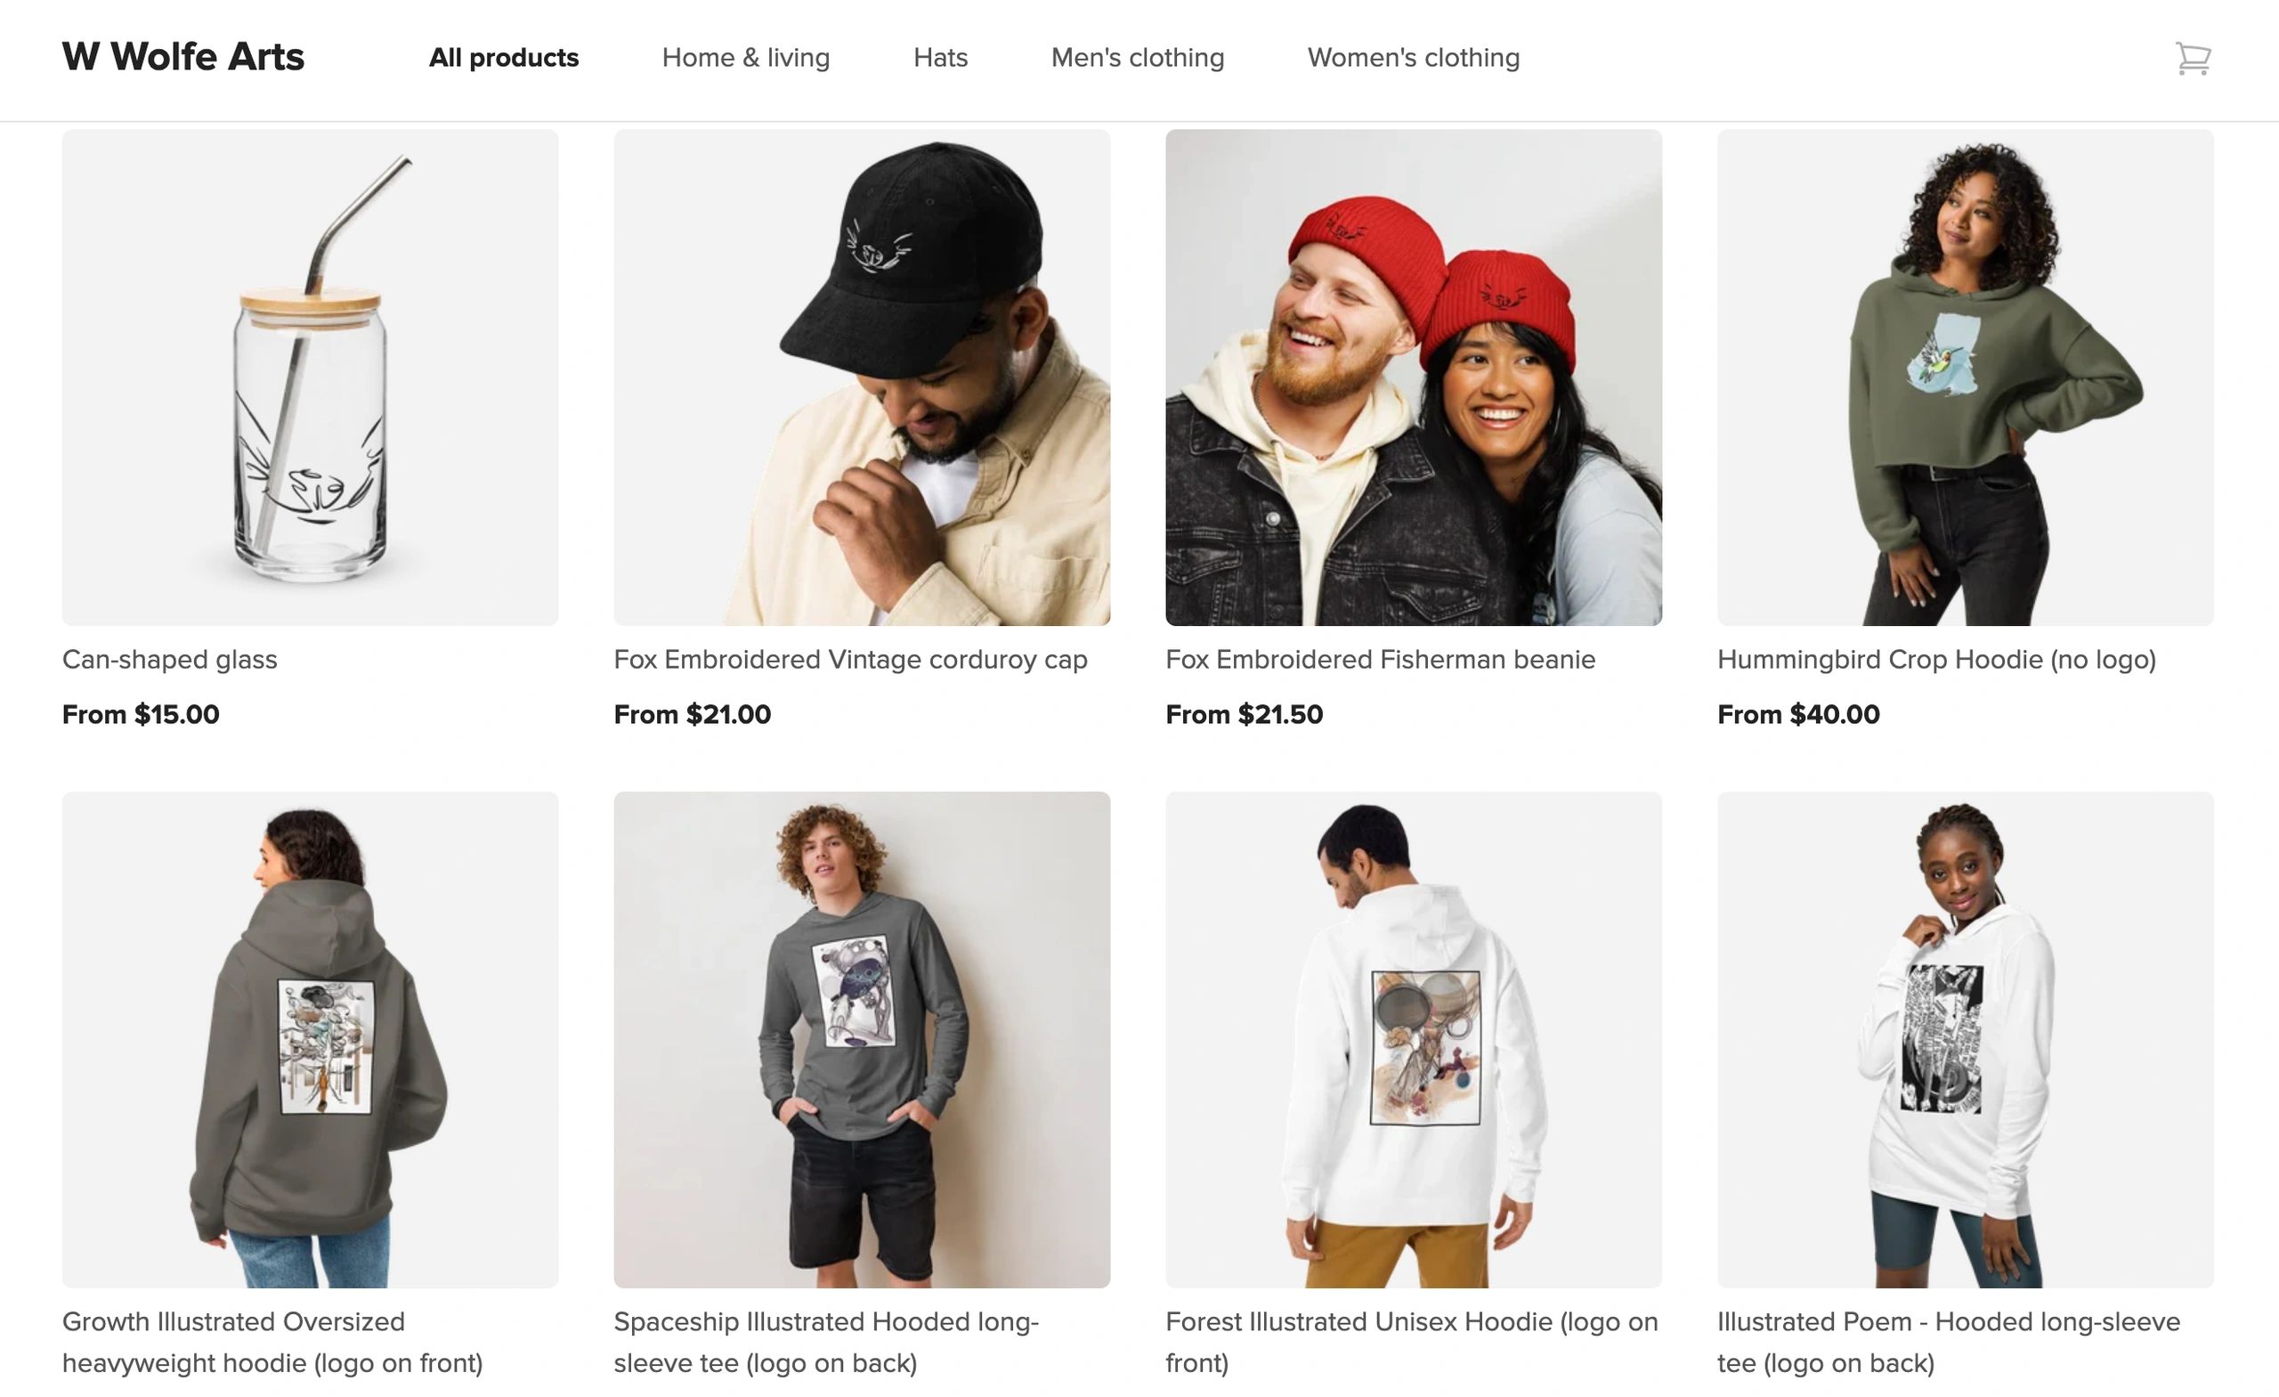
Task: Click the Forest Illustrated Unisex Hoodie title
Action: point(1410,1342)
